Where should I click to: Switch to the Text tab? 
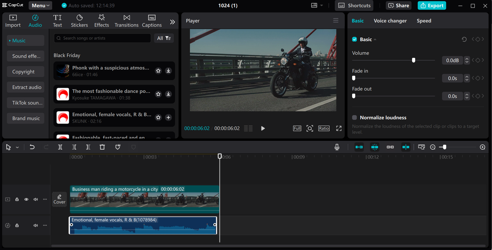click(x=57, y=21)
